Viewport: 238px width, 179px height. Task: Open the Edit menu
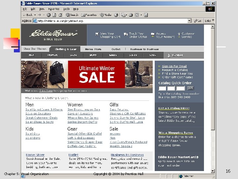(x=33, y=9)
